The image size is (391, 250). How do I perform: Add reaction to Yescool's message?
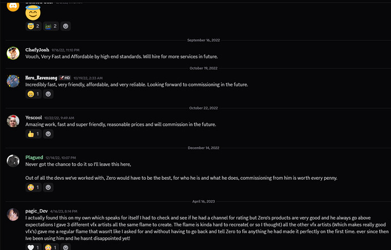(48, 134)
